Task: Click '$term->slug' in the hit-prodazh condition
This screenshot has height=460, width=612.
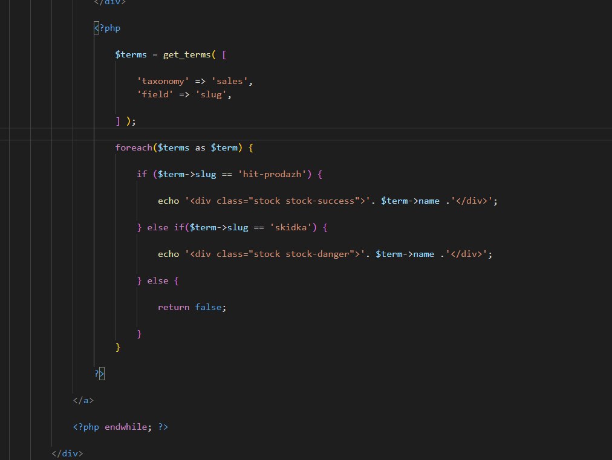Action: coord(187,174)
